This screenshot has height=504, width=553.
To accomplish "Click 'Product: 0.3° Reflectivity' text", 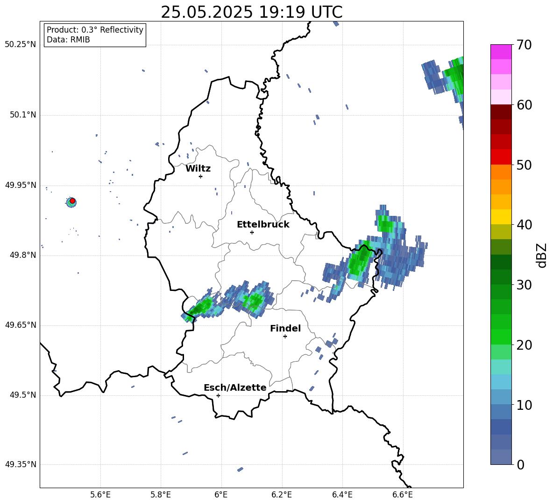I will 95,29.
